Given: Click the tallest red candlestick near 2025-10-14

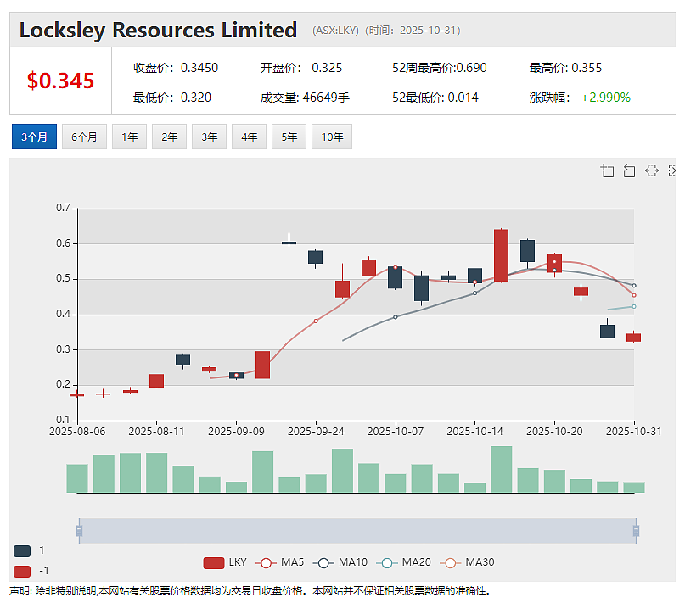Looking at the screenshot, I should click(501, 255).
